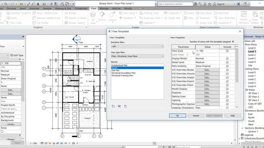Select the Callout tool in ribbon
Viewport: 264px width, 148px height.
coord(112,17)
